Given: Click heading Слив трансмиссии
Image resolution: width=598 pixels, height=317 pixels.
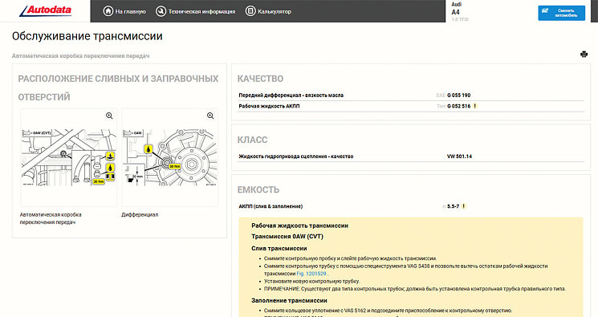Looking at the screenshot, I should coord(279,248).
